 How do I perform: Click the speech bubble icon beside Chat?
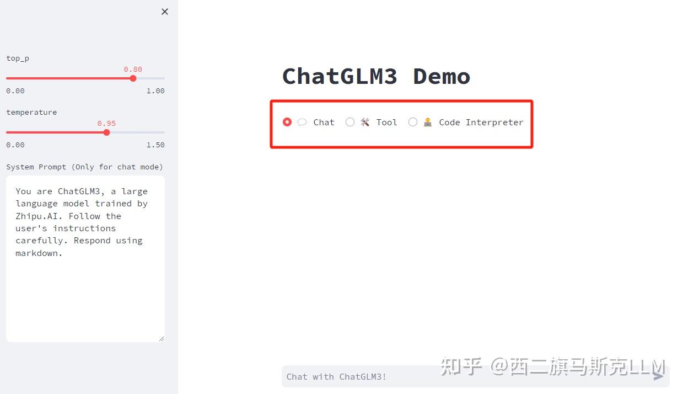tap(302, 122)
